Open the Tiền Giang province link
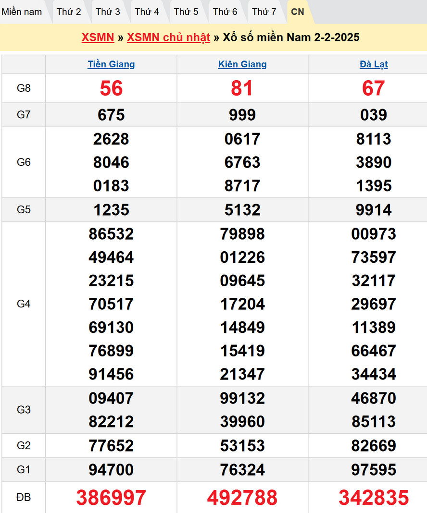This screenshot has height=513, width=427. [x=111, y=64]
